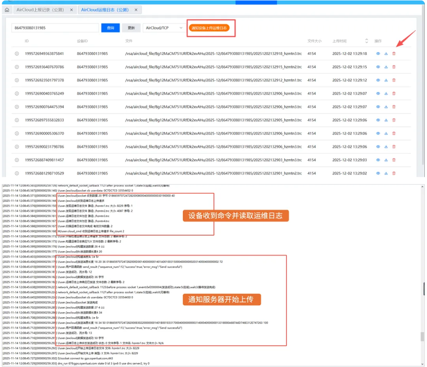Expand row 1995726881298710529 details
The height and width of the screenshot is (367, 427).
click(x=17, y=174)
